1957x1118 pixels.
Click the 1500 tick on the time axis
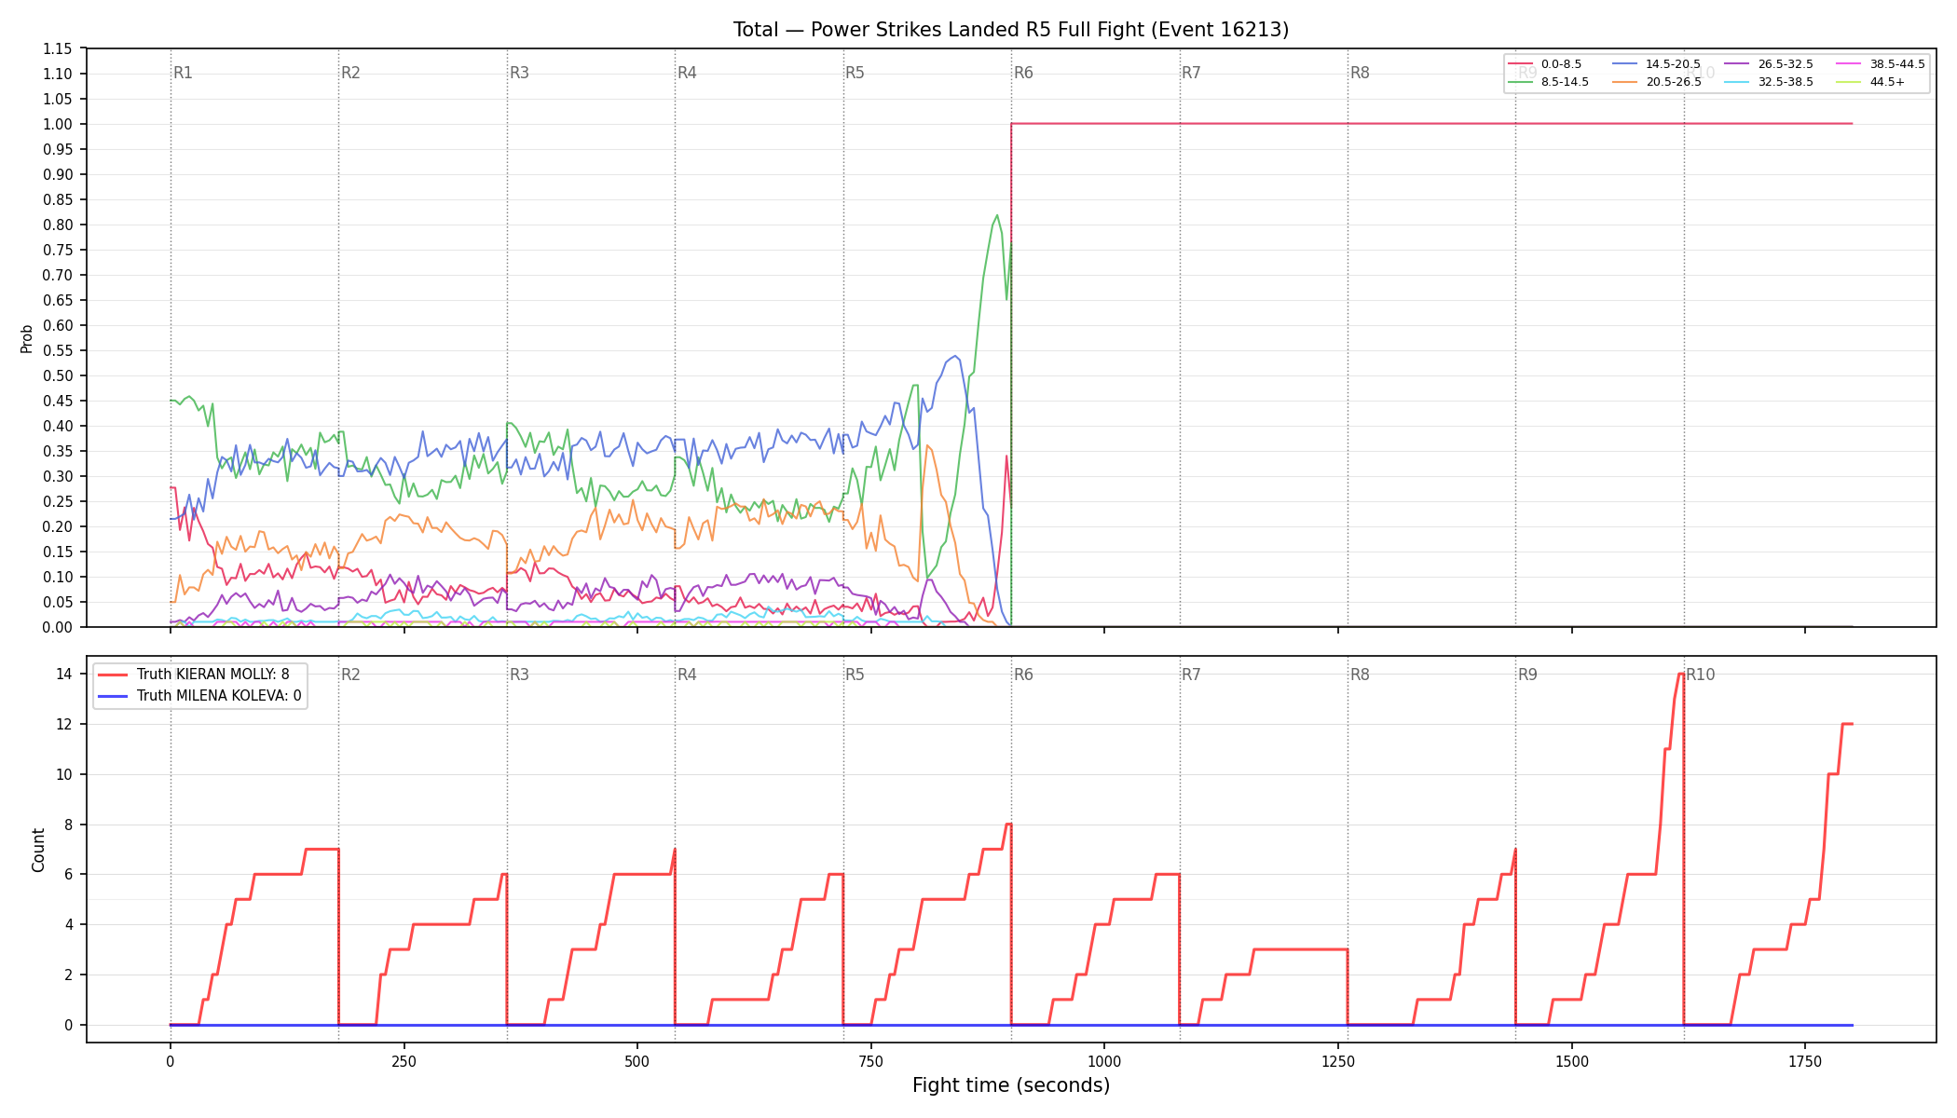(1572, 1061)
